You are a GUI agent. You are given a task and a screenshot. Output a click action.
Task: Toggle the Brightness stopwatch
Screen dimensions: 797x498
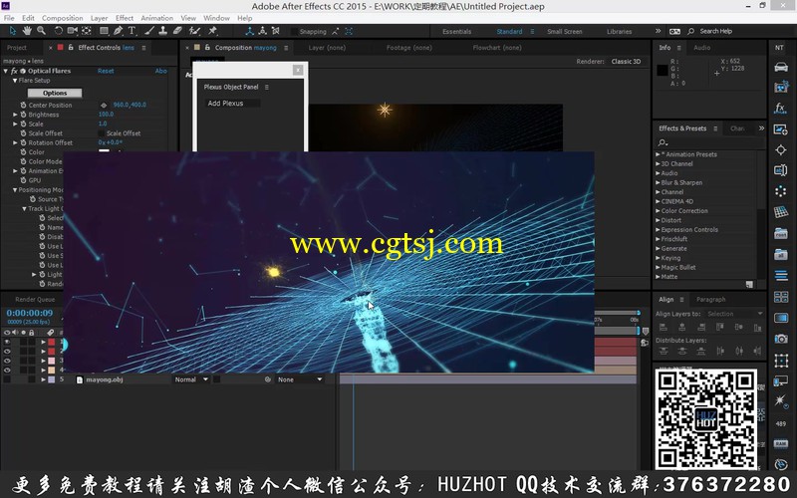click(x=23, y=115)
